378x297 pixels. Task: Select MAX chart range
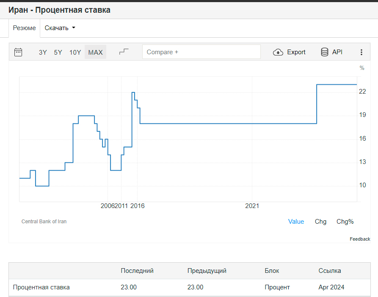pyautogui.click(x=96, y=52)
